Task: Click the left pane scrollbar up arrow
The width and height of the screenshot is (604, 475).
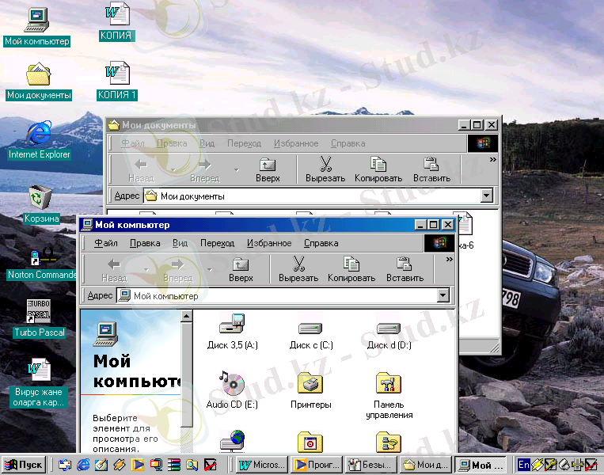Action: pyautogui.click(x=187, y=317)
